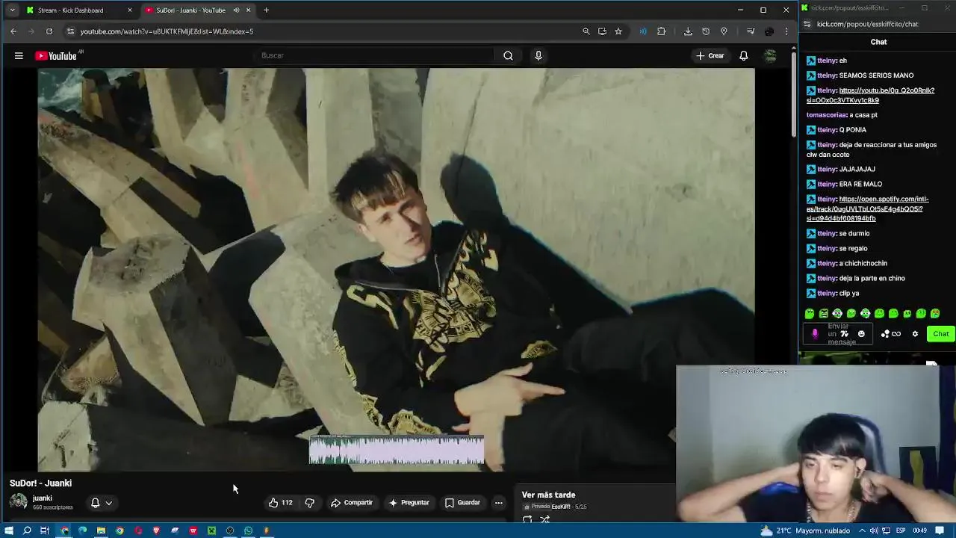
Task: Click the '5/25' playlist position text
Action: coord(580,507)
